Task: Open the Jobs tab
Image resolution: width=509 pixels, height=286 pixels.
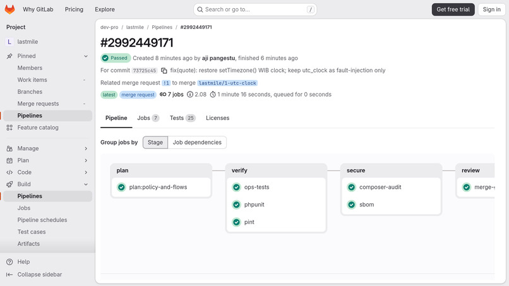Action: pos(148,118)
